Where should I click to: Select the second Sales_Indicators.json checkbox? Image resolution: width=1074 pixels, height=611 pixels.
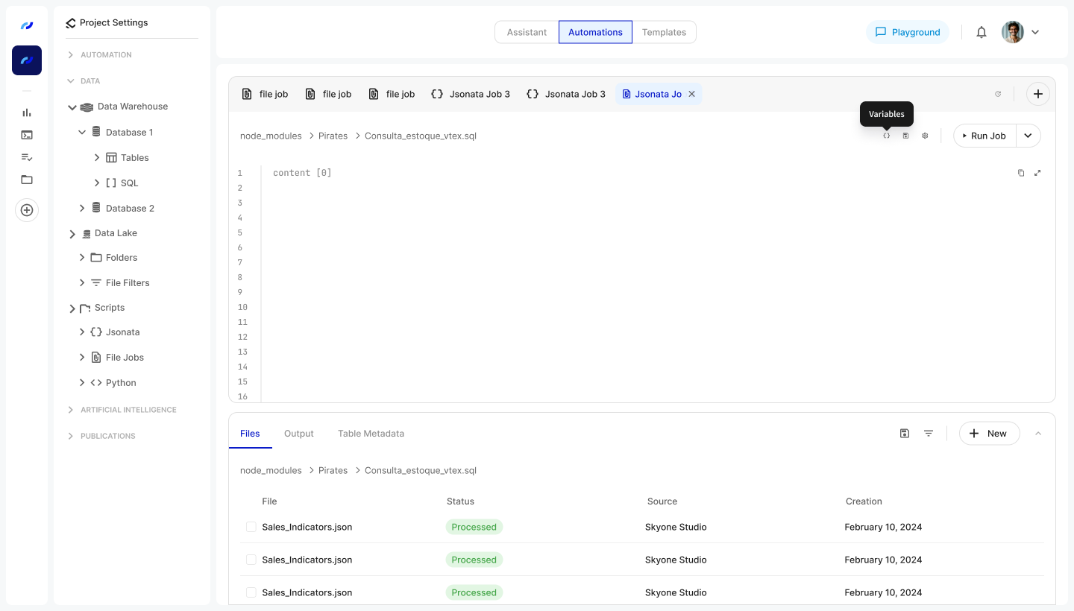pos(251,560)
